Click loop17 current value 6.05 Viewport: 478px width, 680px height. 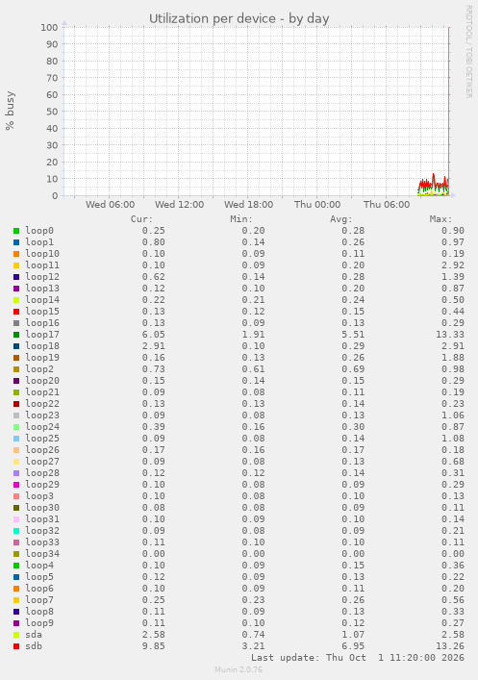(154, 335)
